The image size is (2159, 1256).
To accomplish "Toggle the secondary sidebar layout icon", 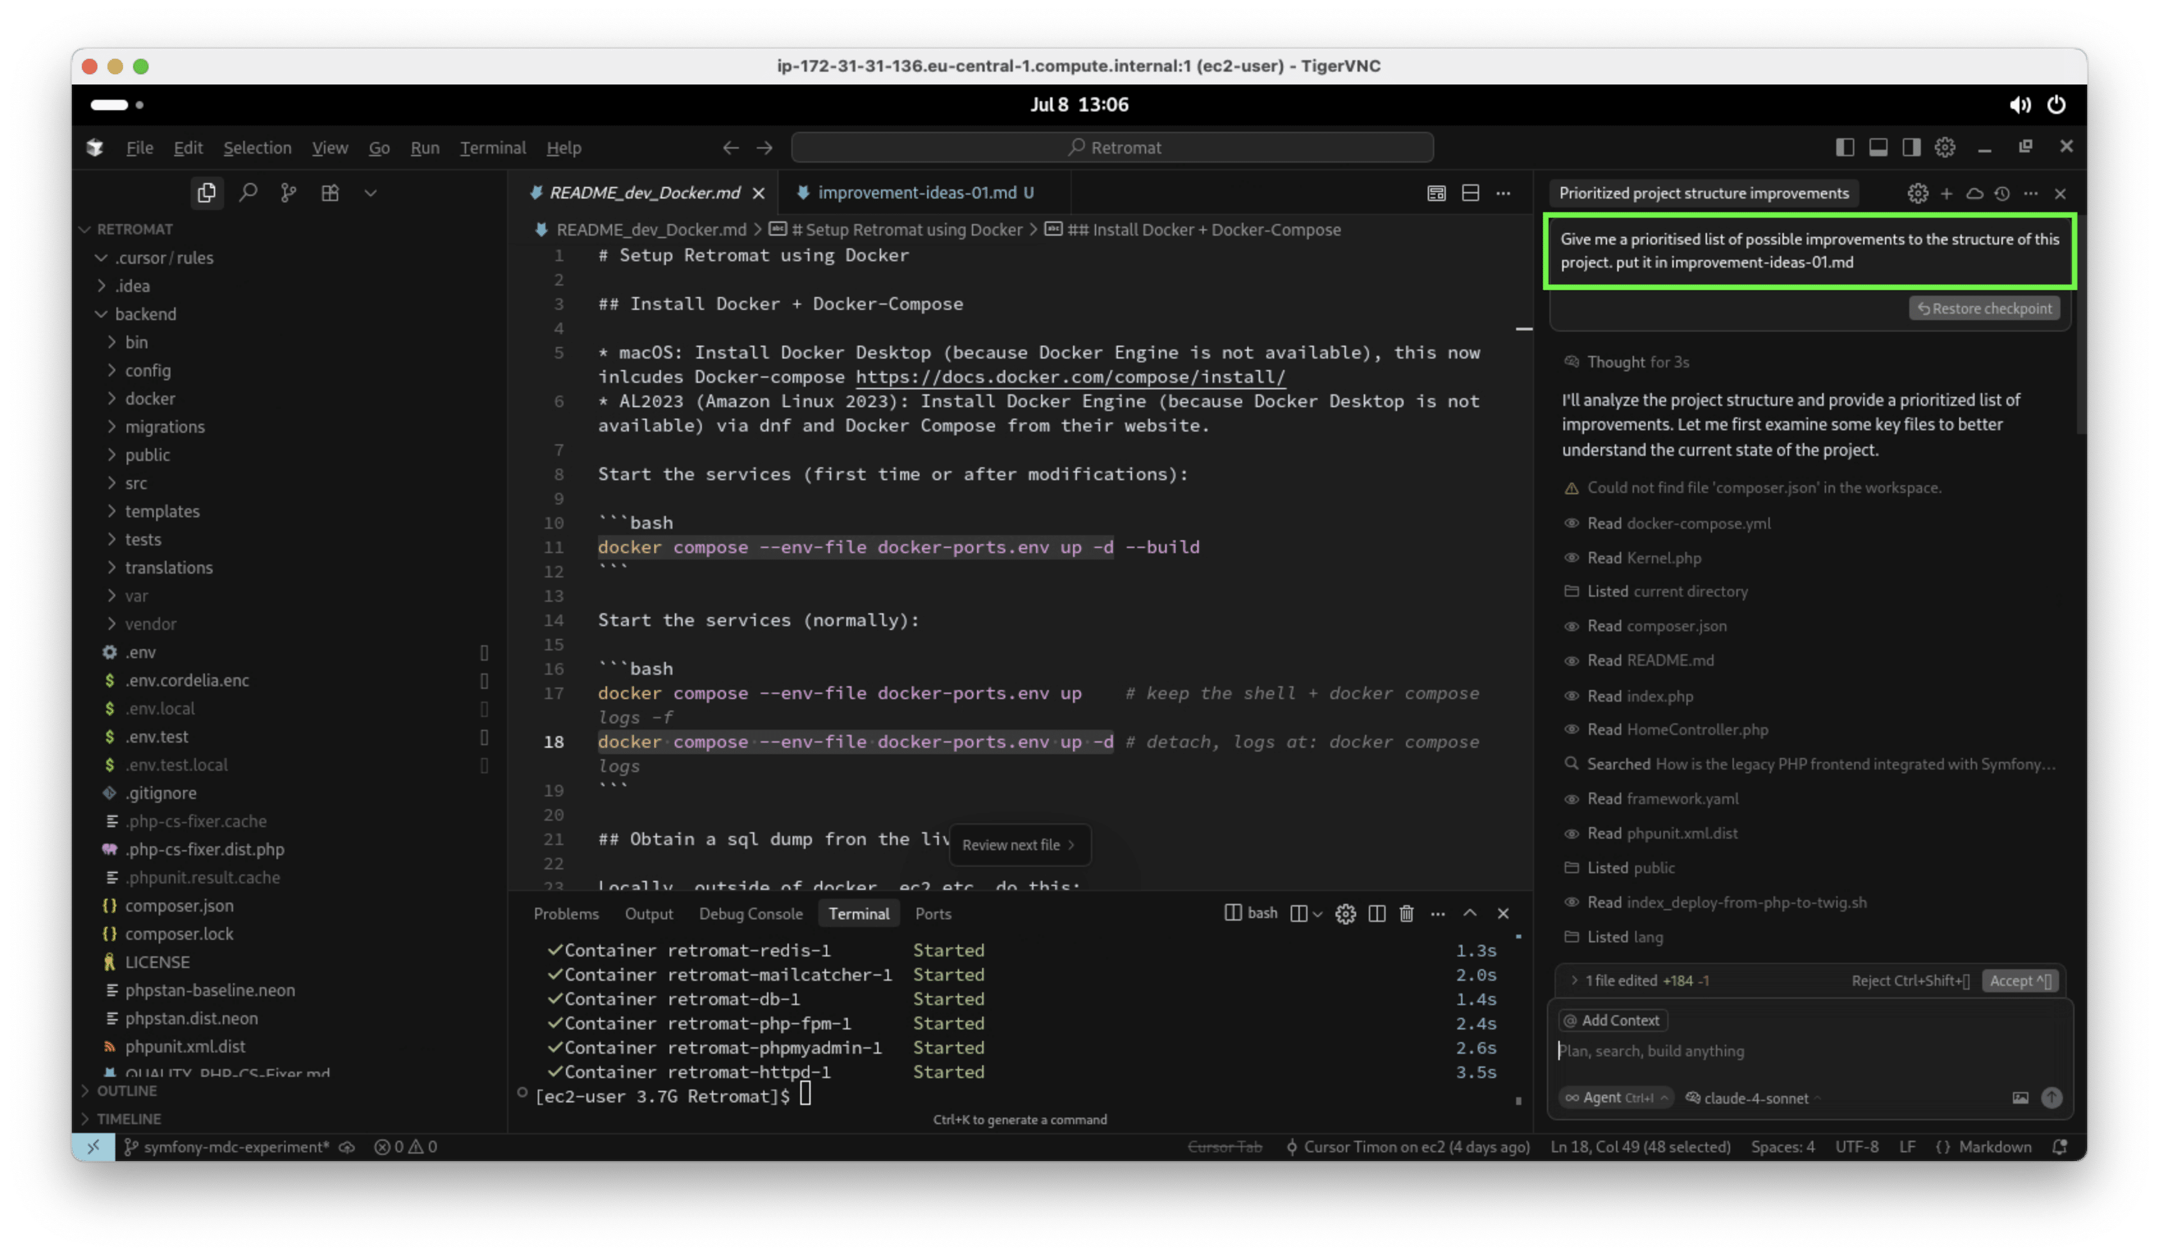I will (x=1911, y=147).
